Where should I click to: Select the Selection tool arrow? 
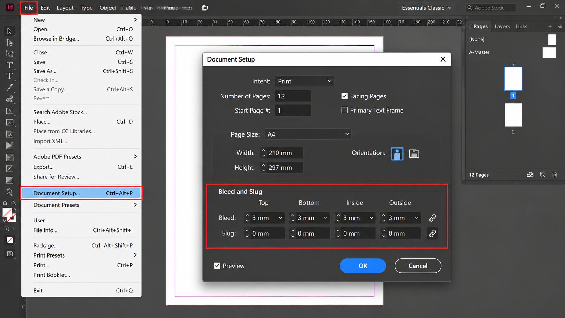click(x=9, y=31)
